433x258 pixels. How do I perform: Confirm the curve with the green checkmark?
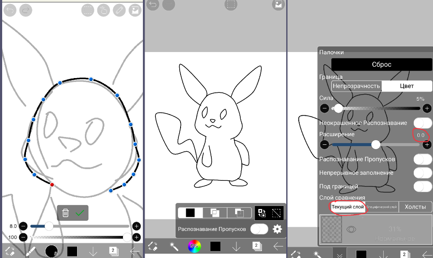80,212
